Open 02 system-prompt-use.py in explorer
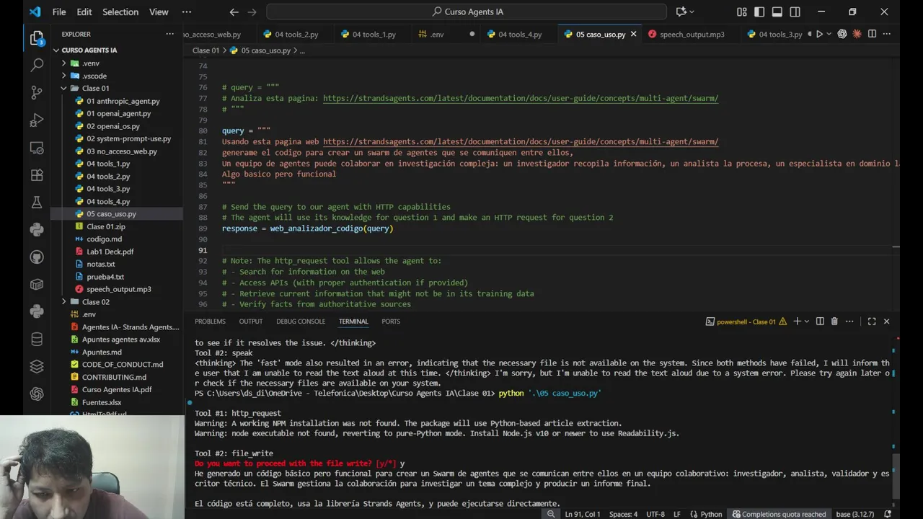 coord(129,138)
